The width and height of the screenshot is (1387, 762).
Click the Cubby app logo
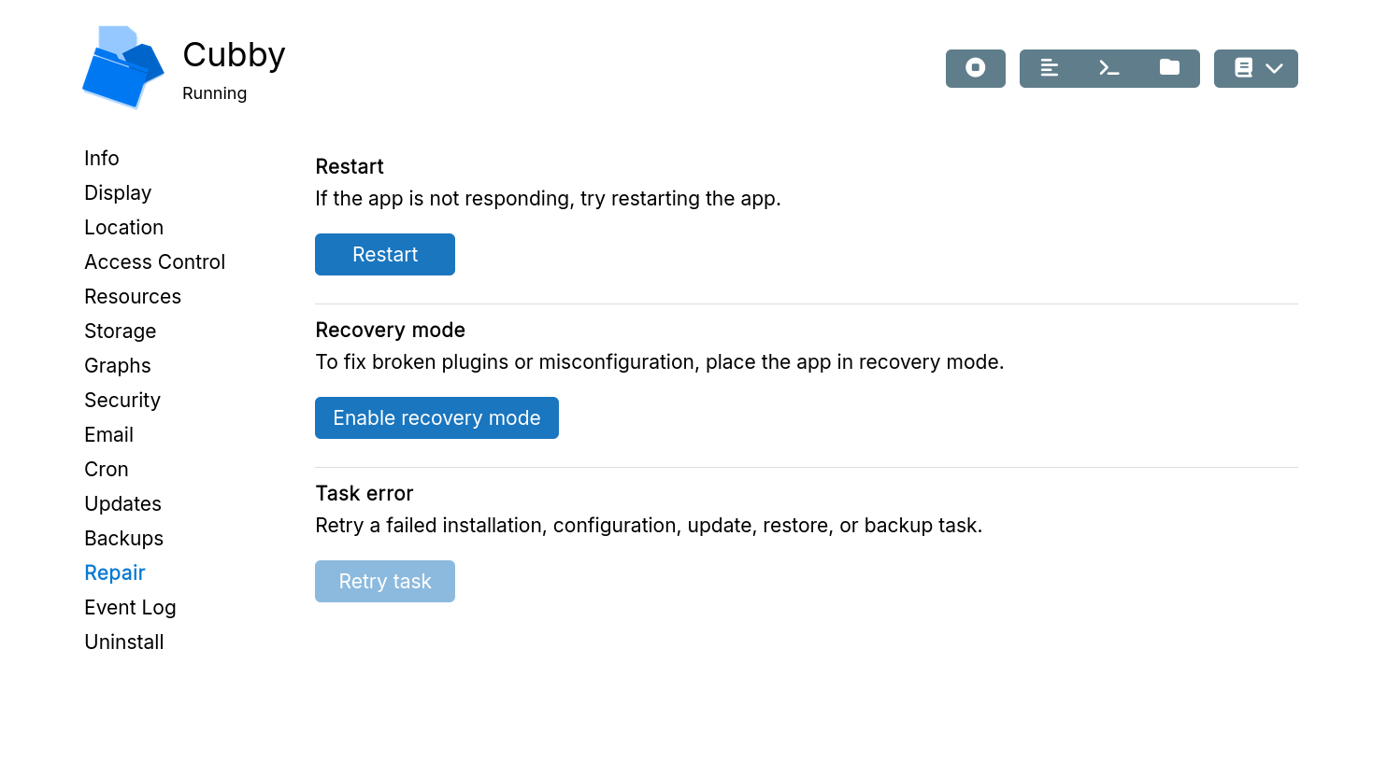click(122, 66)
